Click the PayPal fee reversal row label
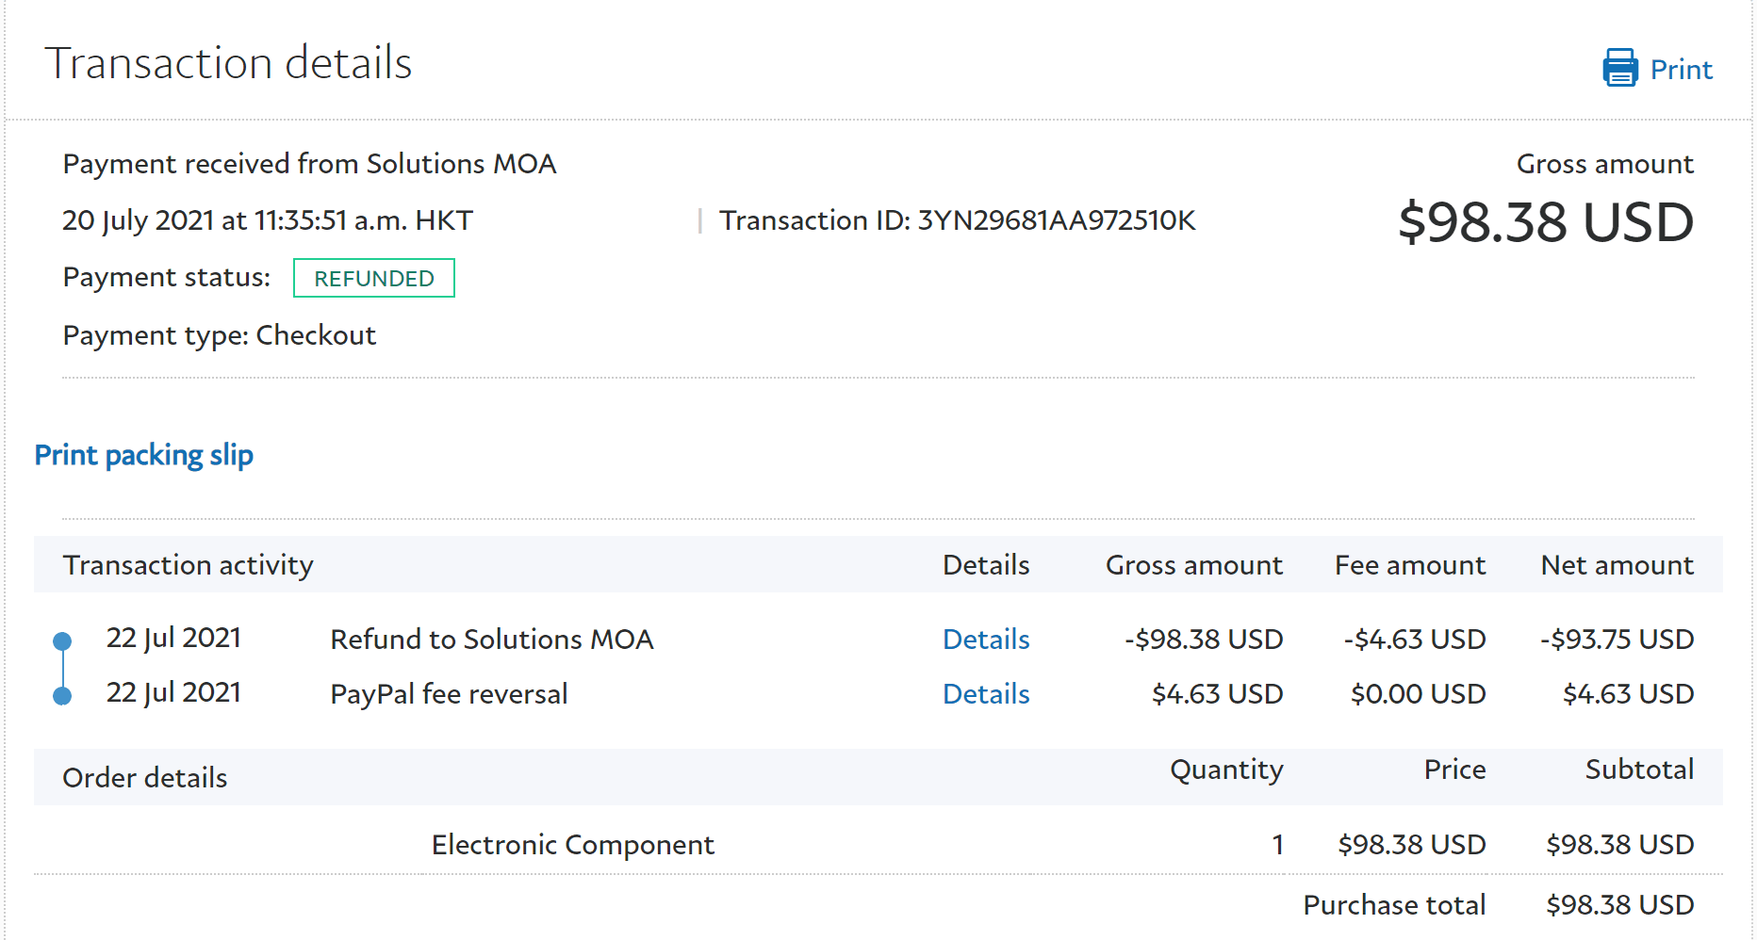1757x940 pixels. point(449,694)
